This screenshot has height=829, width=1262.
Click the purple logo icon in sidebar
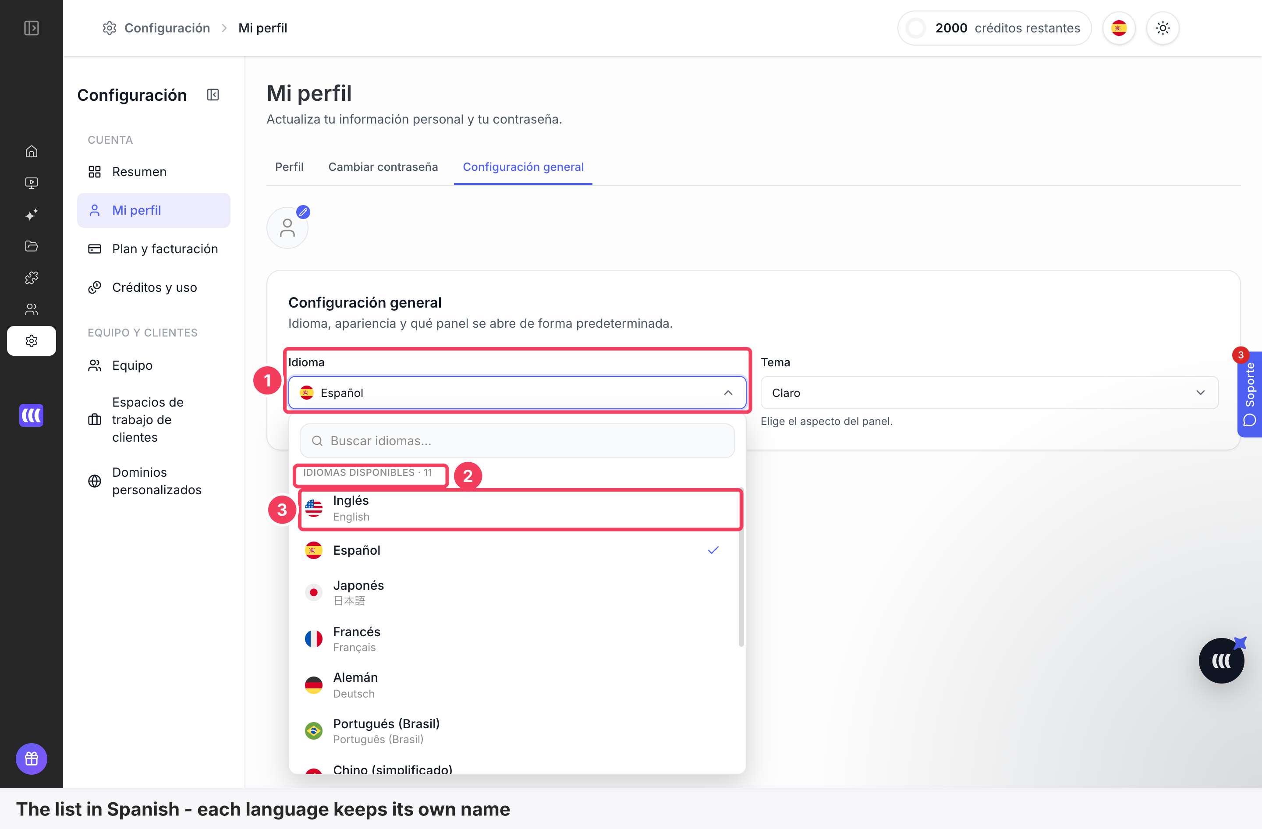tap(31, 415)
